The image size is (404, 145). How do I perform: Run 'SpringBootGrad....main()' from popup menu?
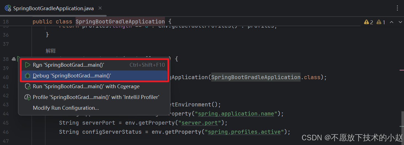(94, 65)
